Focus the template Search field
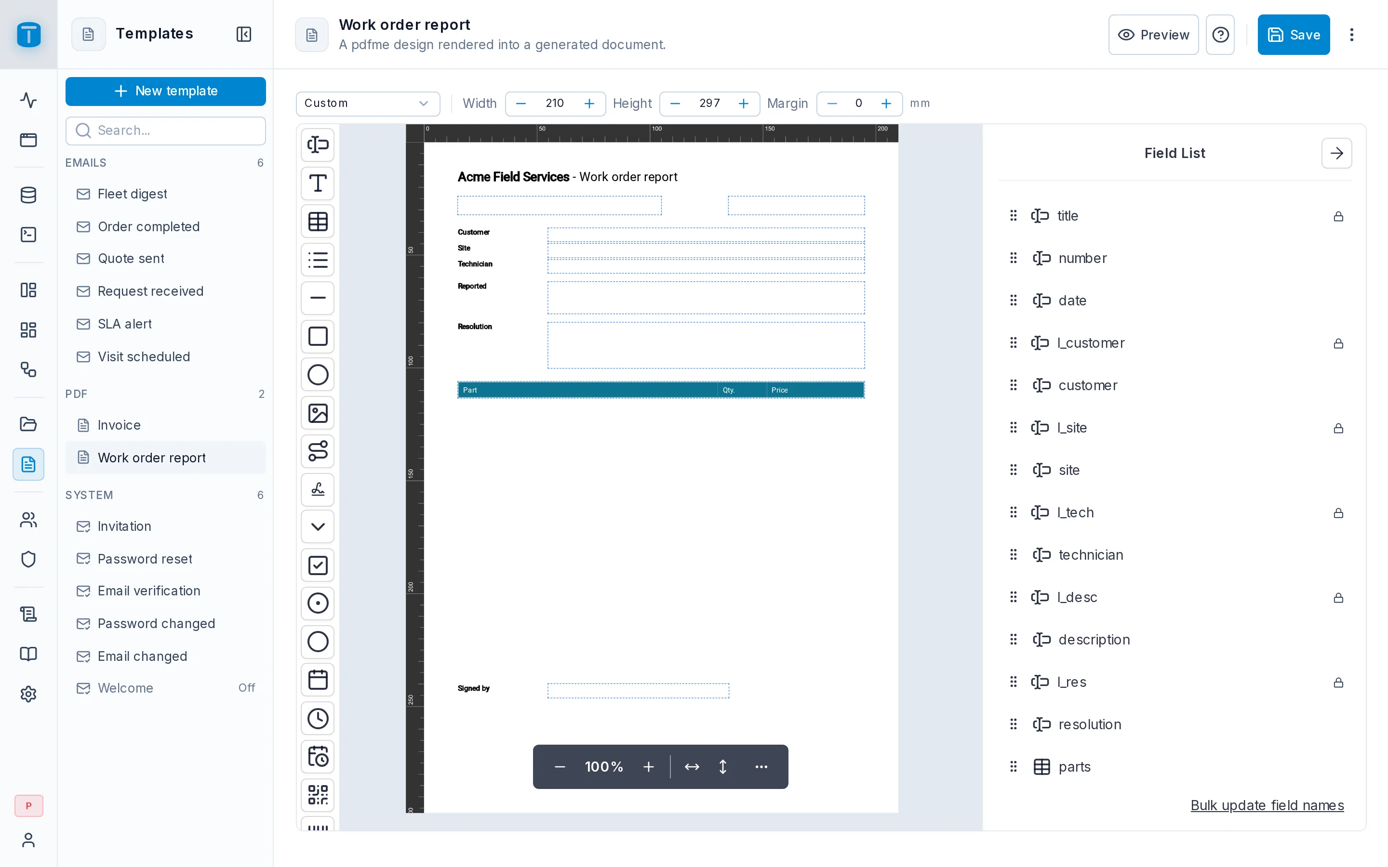 point(165,131)
